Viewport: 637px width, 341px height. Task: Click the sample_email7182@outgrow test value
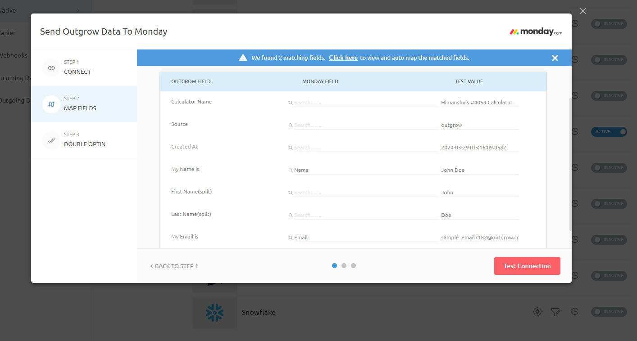point(480,238)
